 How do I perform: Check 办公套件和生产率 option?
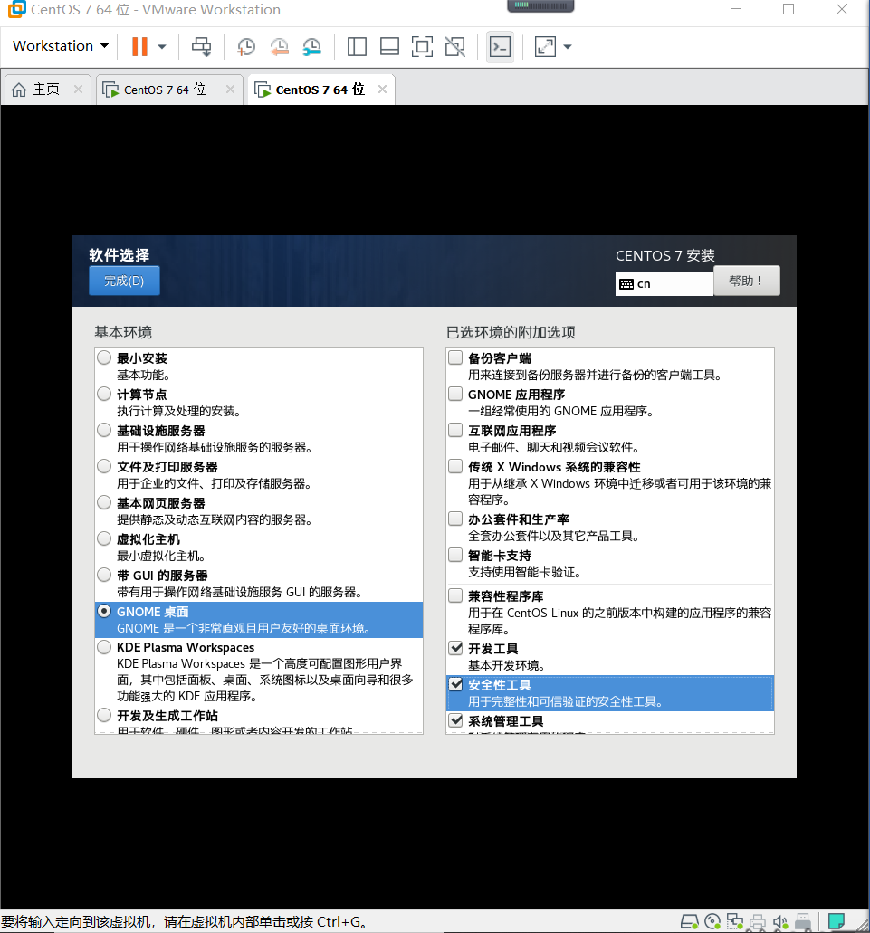coord(455,519)
